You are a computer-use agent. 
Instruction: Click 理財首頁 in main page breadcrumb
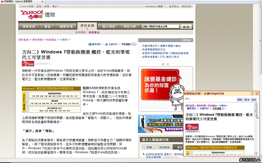coord(24,40)
